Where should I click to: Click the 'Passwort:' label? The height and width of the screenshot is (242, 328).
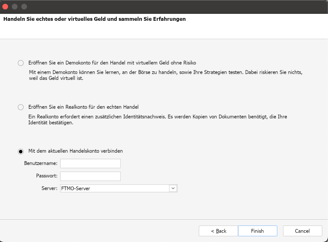tap(46, 176)
